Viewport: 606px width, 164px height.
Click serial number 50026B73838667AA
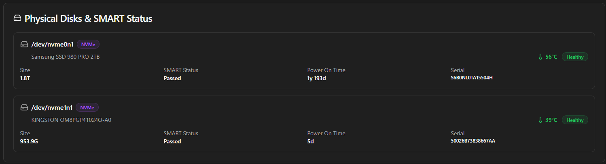coord(473,141)
